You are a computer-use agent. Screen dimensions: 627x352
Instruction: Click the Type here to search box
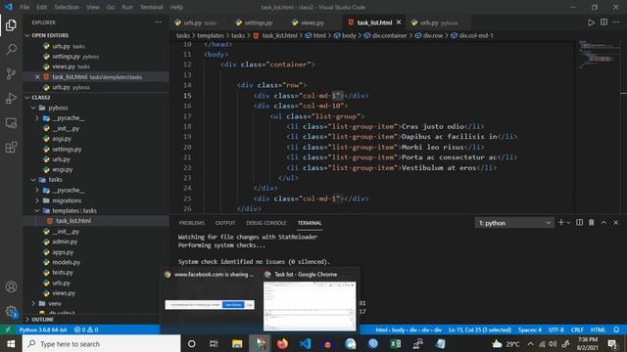click(x=101, y=343)
